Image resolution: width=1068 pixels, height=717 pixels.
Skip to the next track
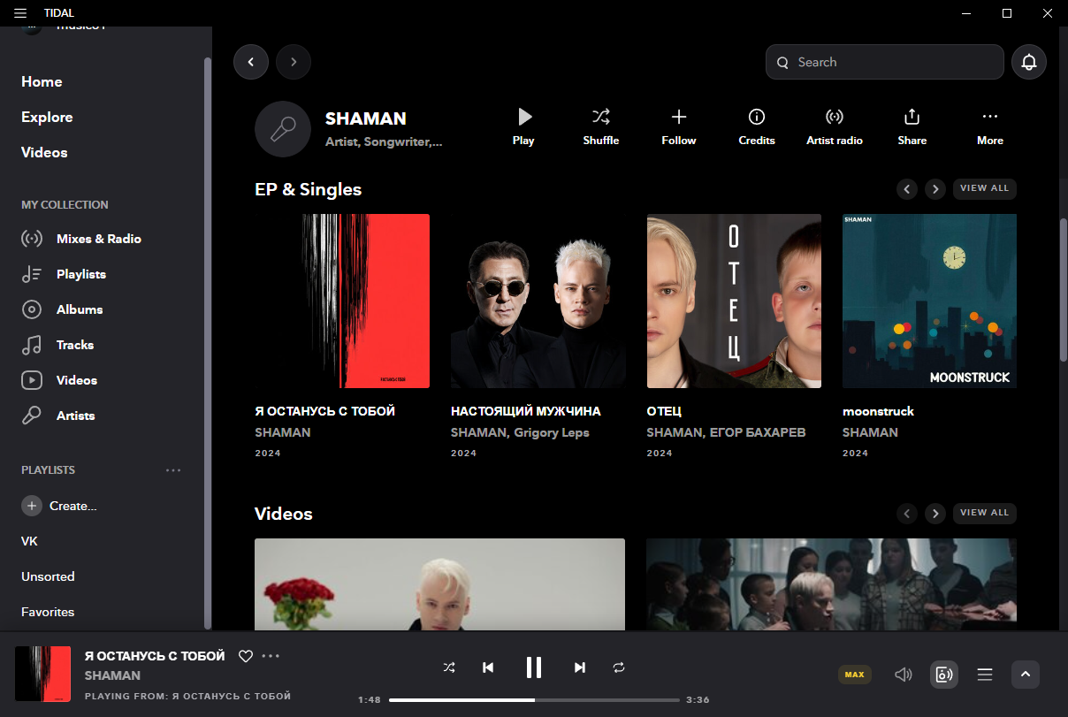tap(580, 667)
